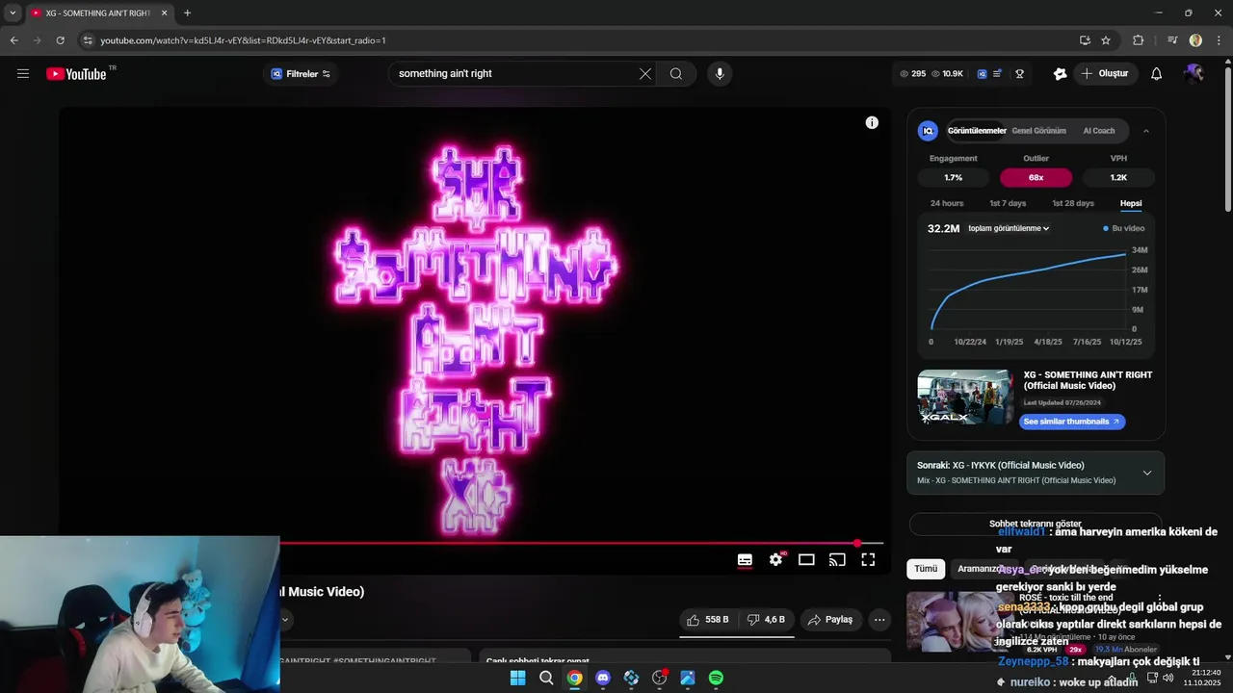The image size is (1233, 693).
Task: Collapse the vidIQ panel chevron
Action: click(x=1145, y=131)
